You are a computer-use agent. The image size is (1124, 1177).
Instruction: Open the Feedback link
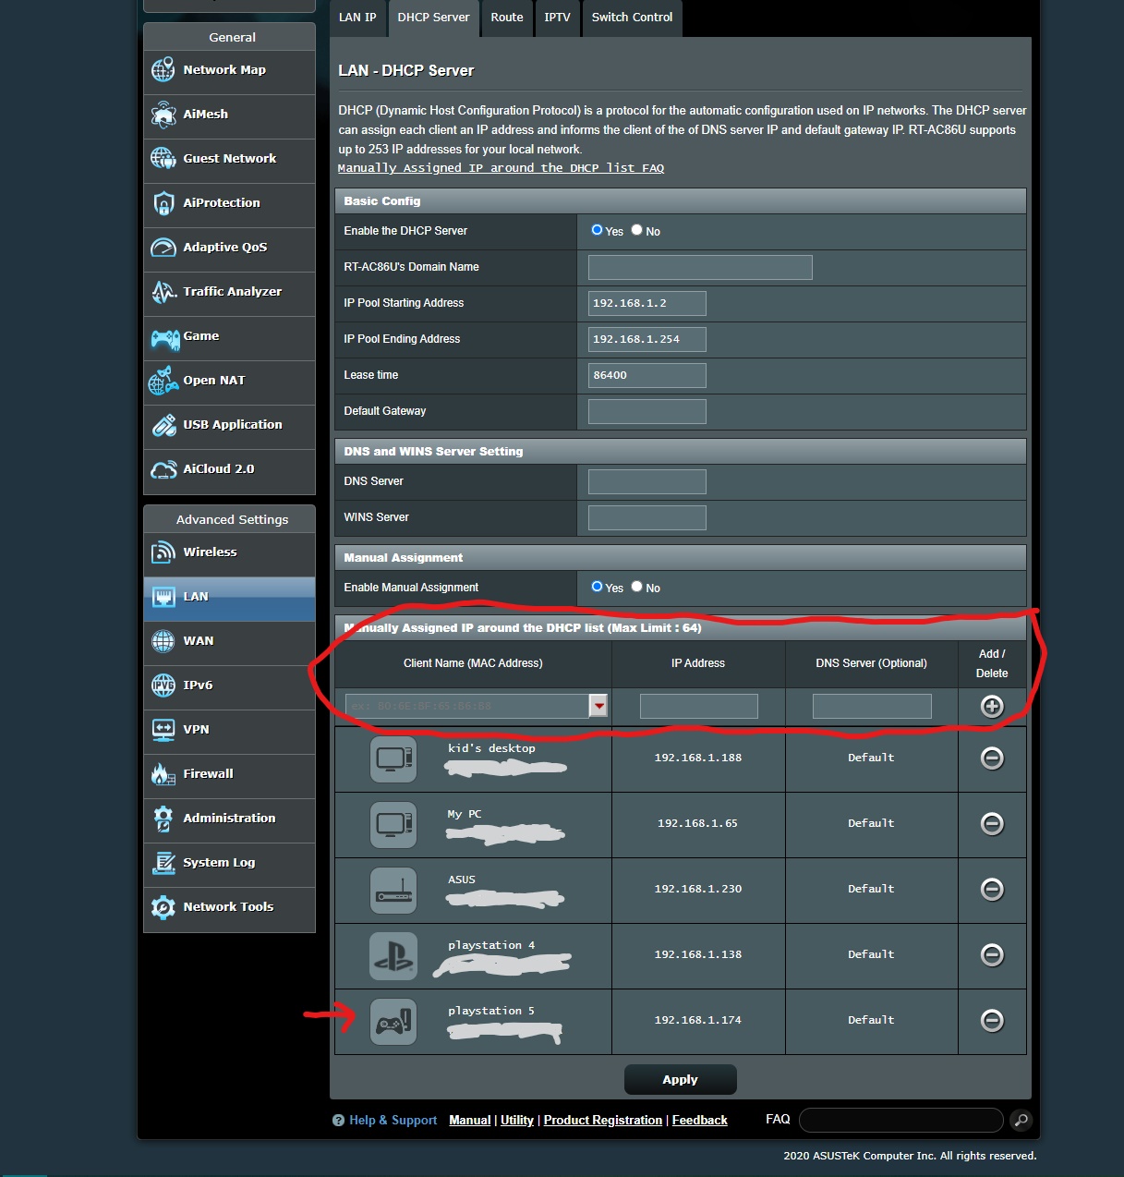click(x=700, y=1121)
